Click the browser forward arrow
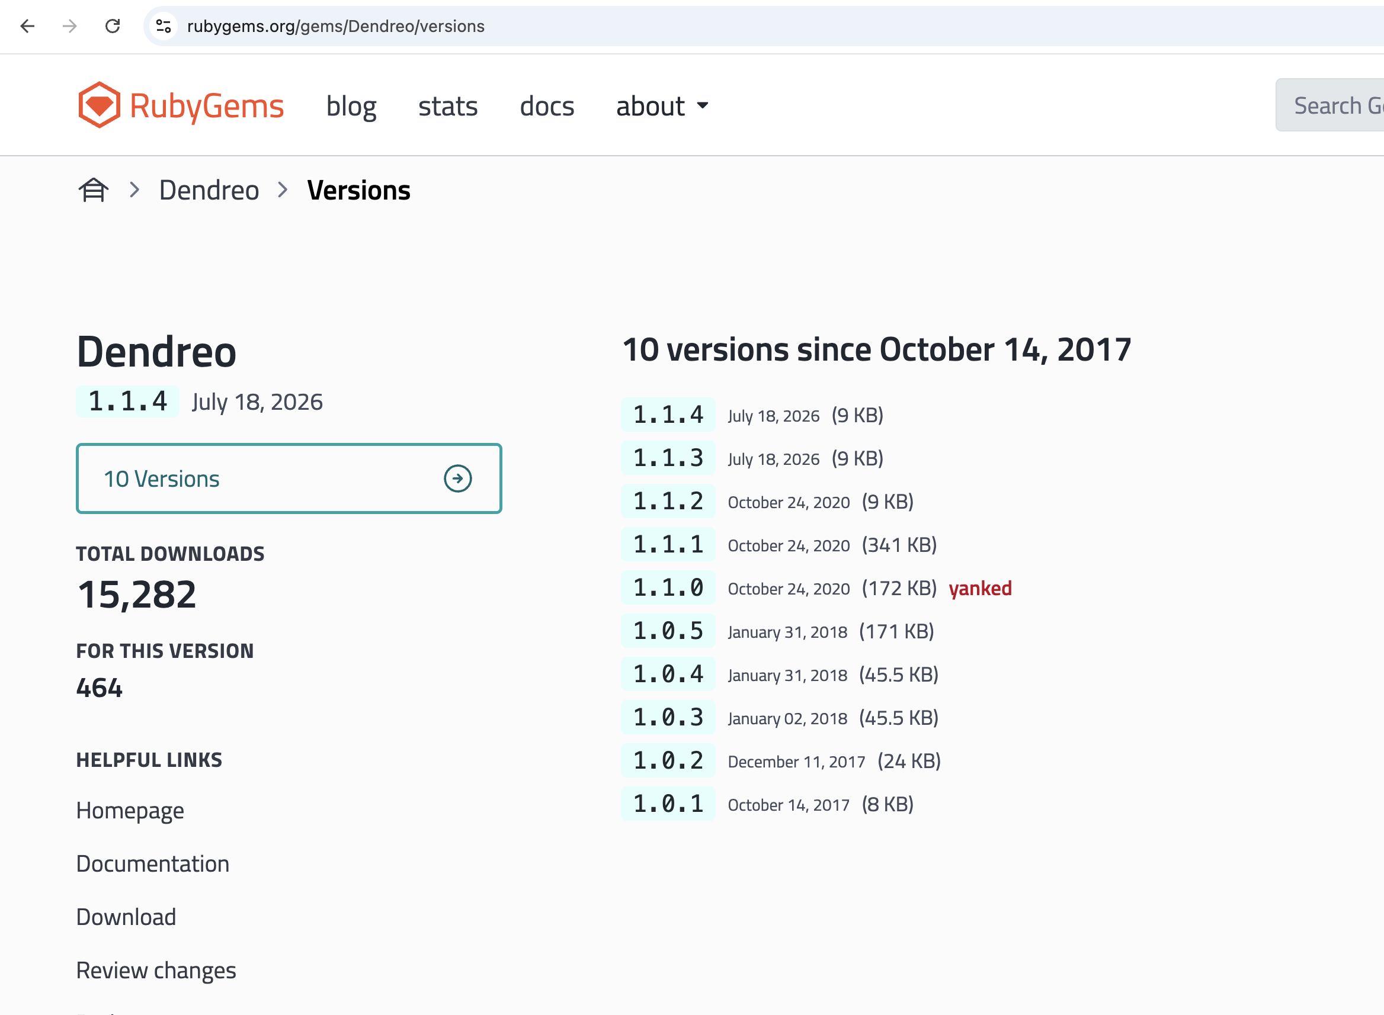Screen dimensions: 1384x1015 (69, 26)
